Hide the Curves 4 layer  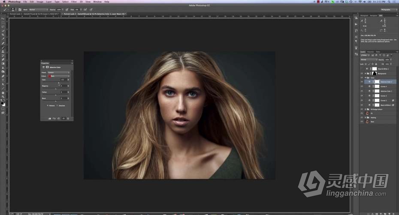pyautogui.click(x=362, y=87)
